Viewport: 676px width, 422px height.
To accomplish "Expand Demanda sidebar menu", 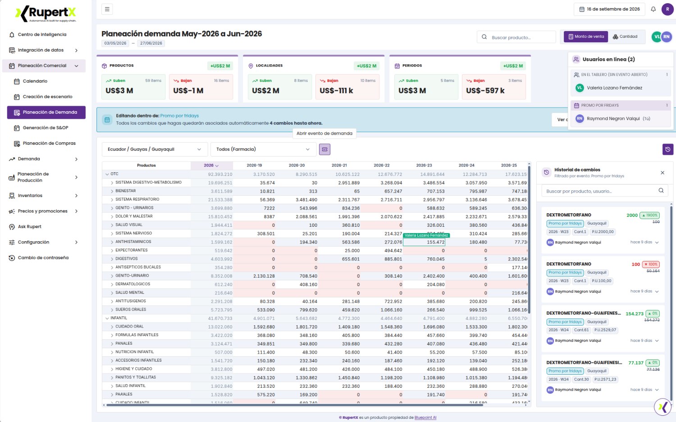I will point(44,159).
